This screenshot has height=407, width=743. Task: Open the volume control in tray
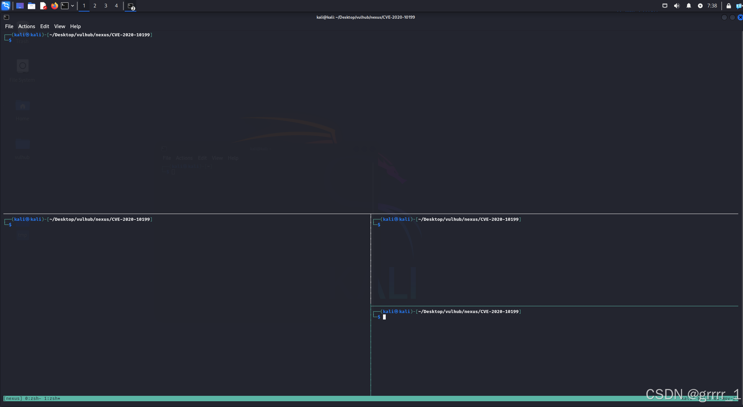pos(677,6)
